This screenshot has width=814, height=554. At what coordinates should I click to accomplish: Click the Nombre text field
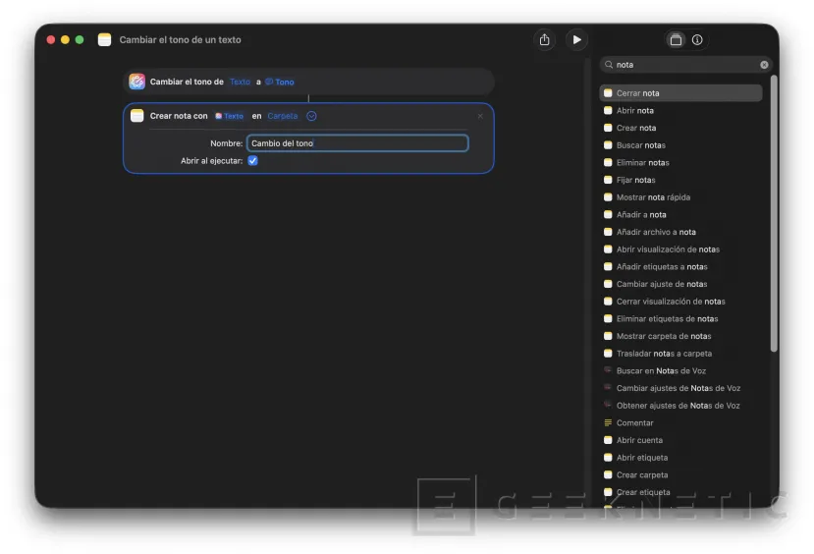[x=357, y=143]
